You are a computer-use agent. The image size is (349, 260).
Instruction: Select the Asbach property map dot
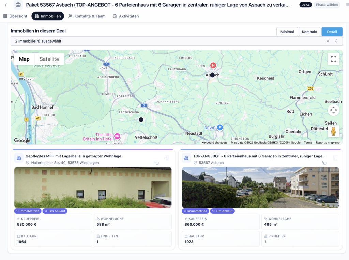click(x=212, y=75)
